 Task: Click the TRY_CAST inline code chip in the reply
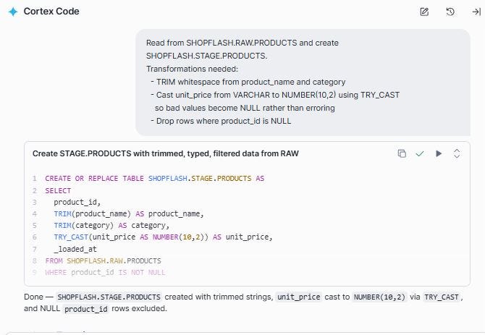coord(442,297)
